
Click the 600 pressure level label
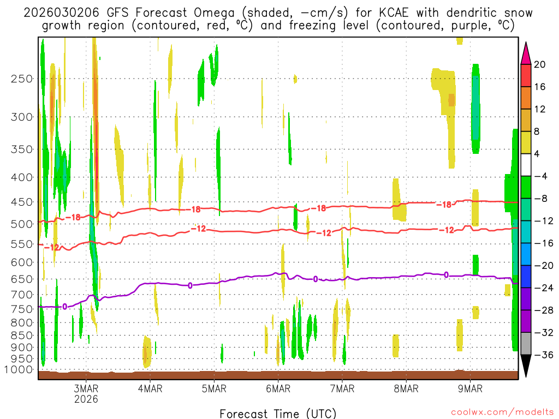tap(22, 262)
